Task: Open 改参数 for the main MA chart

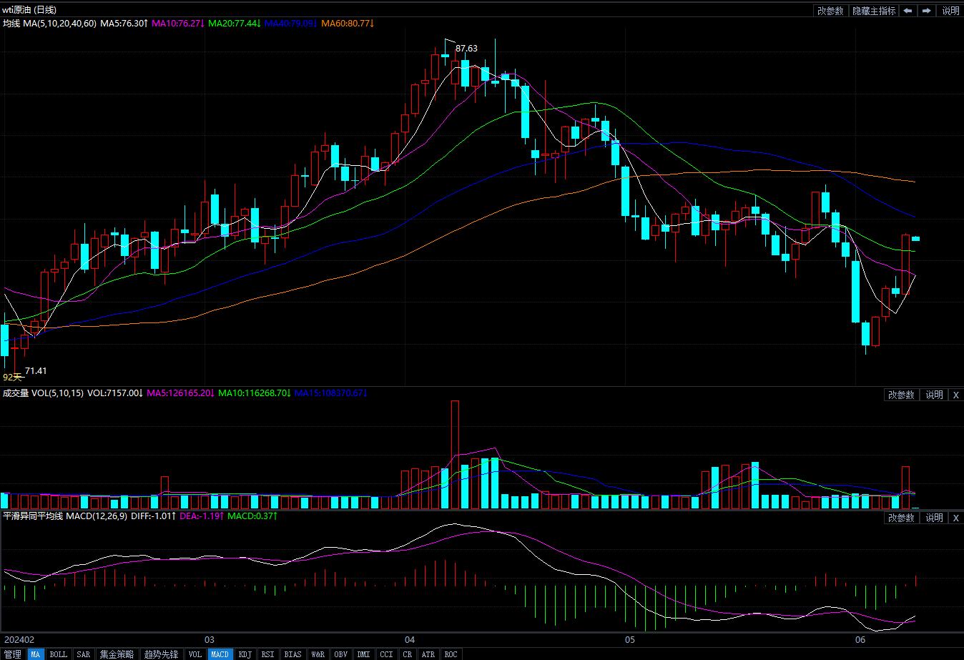Action: 830,11
